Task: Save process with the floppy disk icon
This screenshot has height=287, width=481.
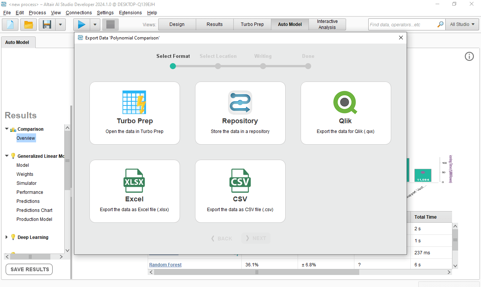Action: tap(47, 24)
